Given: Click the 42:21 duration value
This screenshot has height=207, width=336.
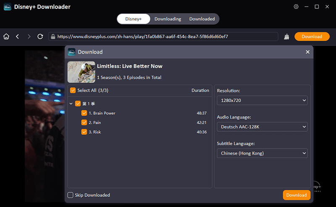Looking at the screenshot, I should click(202, 122).
